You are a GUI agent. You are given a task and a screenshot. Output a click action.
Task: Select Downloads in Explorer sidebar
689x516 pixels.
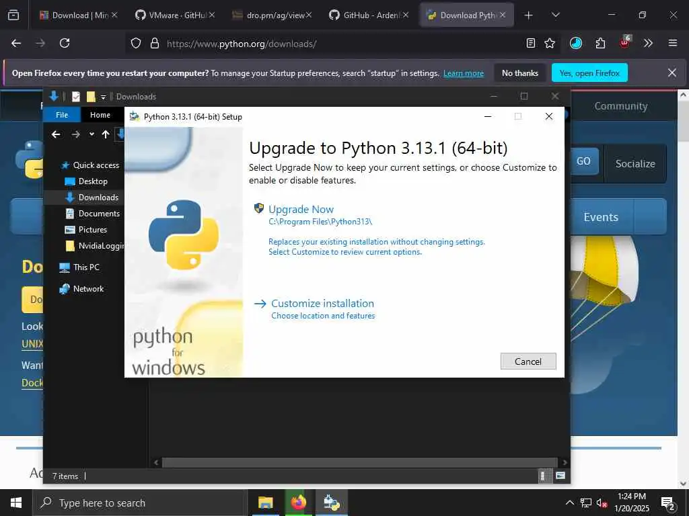tap(92, 198)
